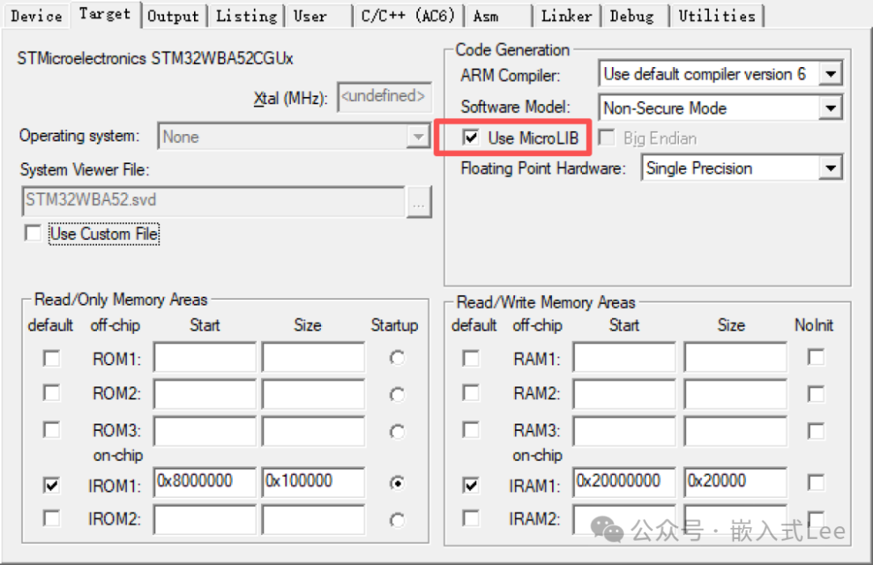The width and height of the screenshot is (873, 565).
Task: Click the STMicroelectronics STM32WBA52CGUx device label
Action: click(155, 58)
